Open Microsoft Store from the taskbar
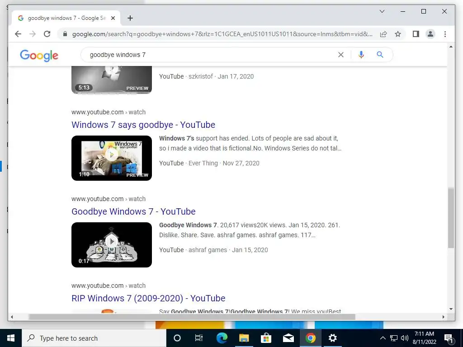 266,338
